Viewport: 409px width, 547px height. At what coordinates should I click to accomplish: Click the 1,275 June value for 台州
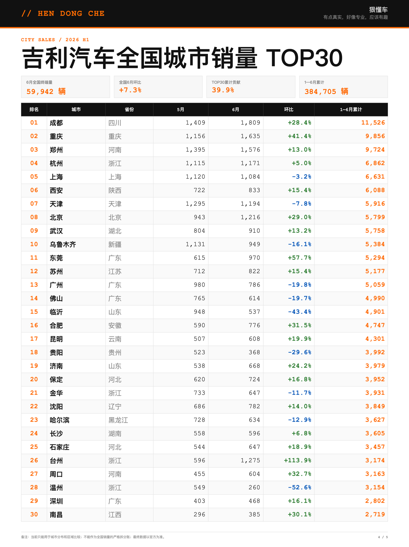[x=250, y=460]
